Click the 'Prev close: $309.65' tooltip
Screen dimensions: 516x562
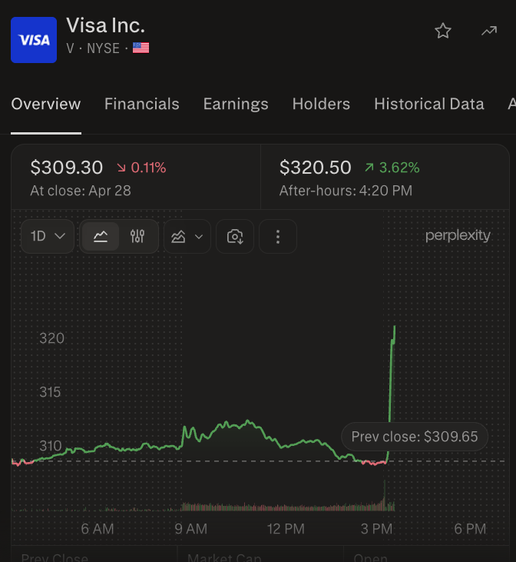tap(415, 437)
